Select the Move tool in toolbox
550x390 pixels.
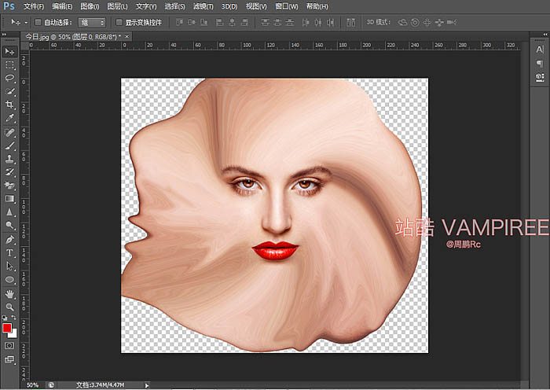[x=10, y=51]
